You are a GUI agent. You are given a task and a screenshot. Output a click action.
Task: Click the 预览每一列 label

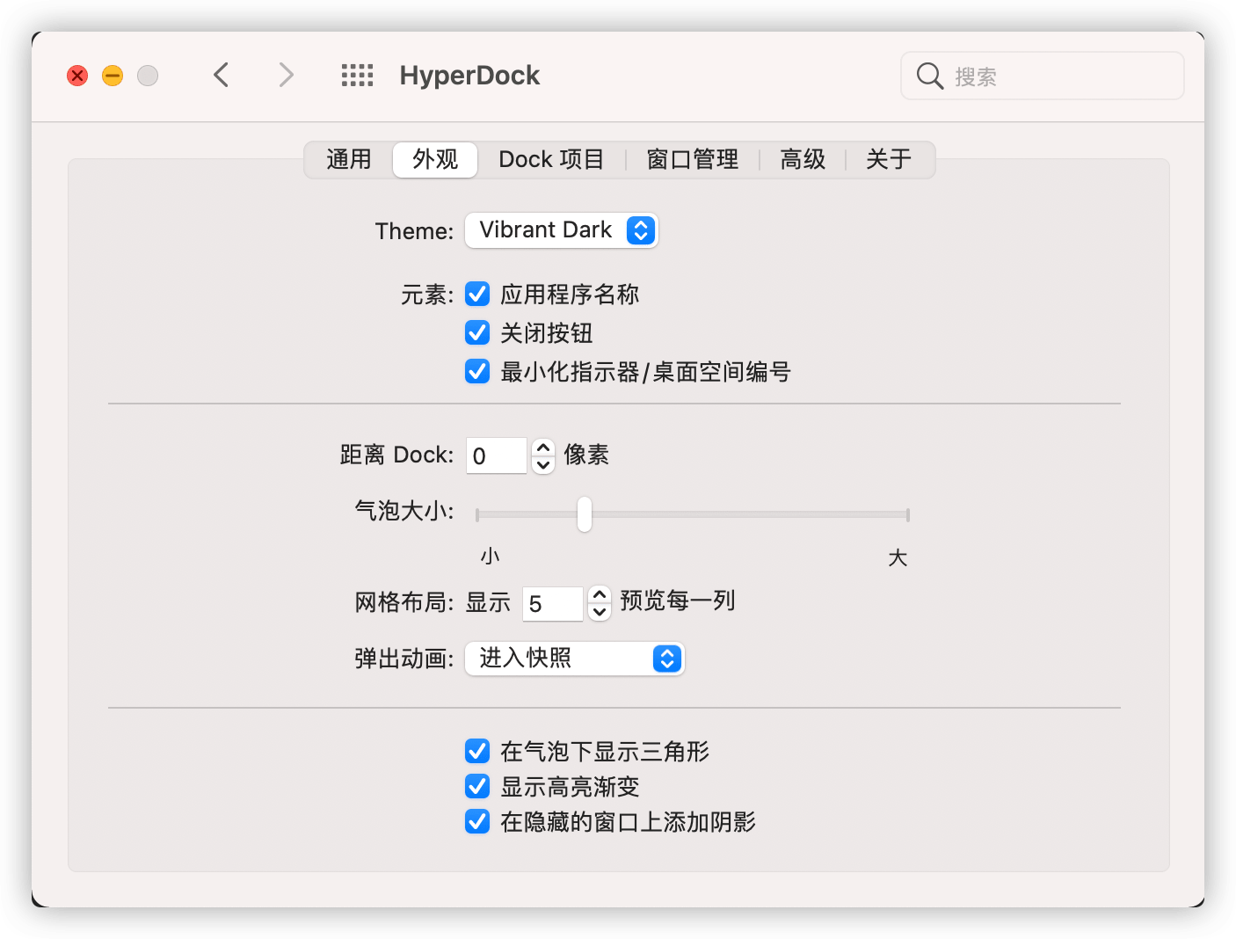pos(678,601)
